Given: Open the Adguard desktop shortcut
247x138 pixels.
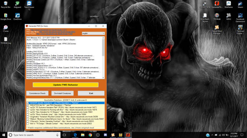Looking at the screenshot, I should (17, 5).
